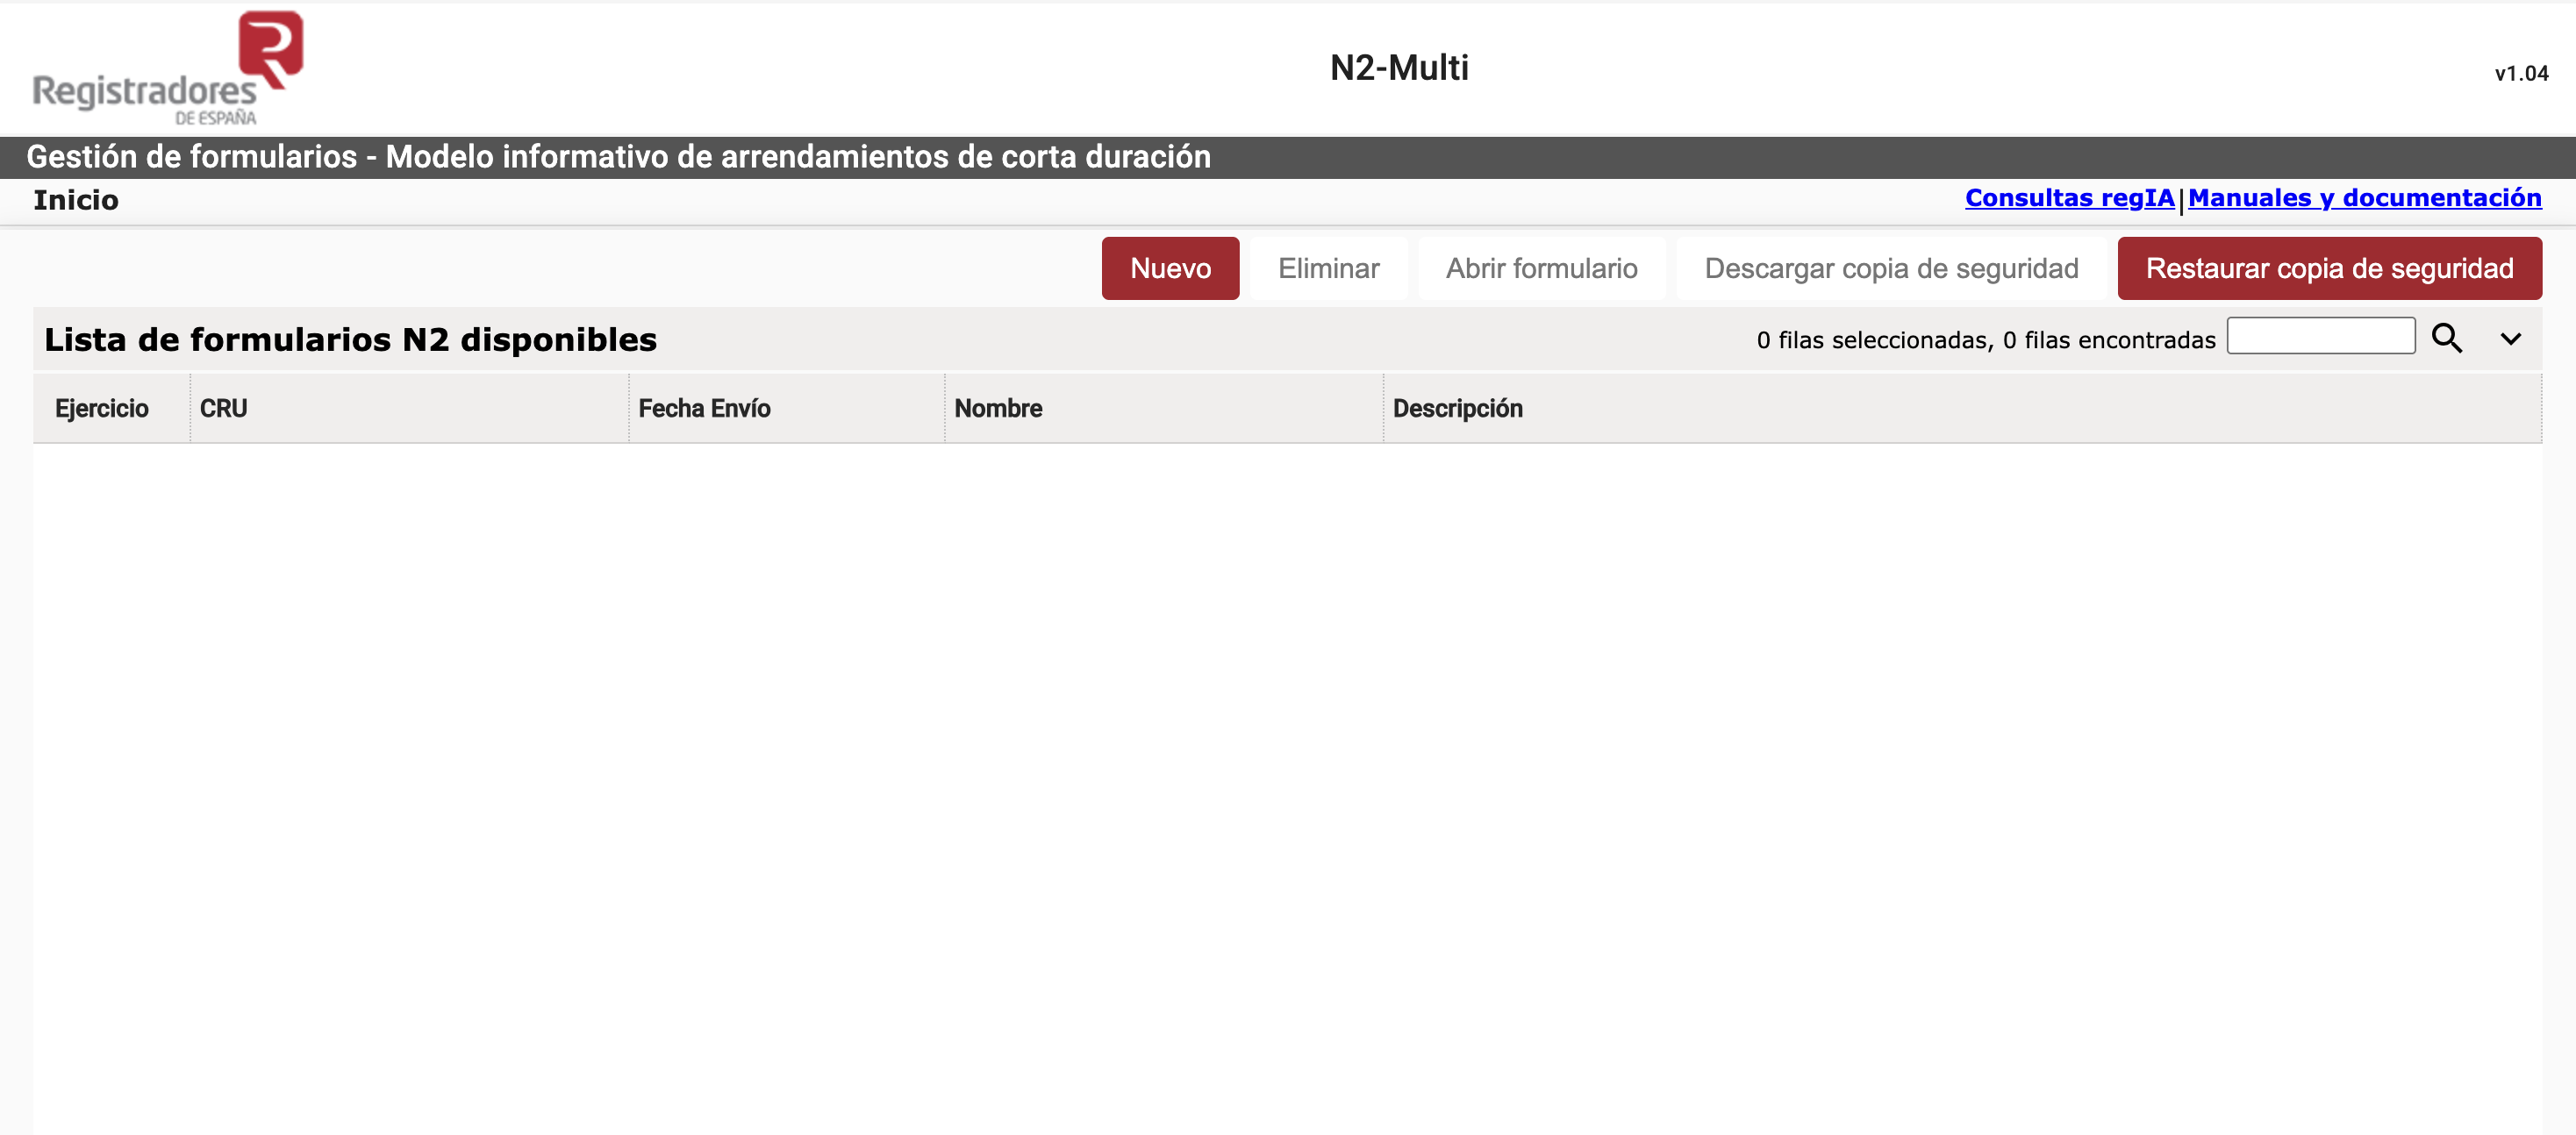This screenshot has height=1135, width=2576.
Task: Open the Consultas regIA link
Action: 2068,198
